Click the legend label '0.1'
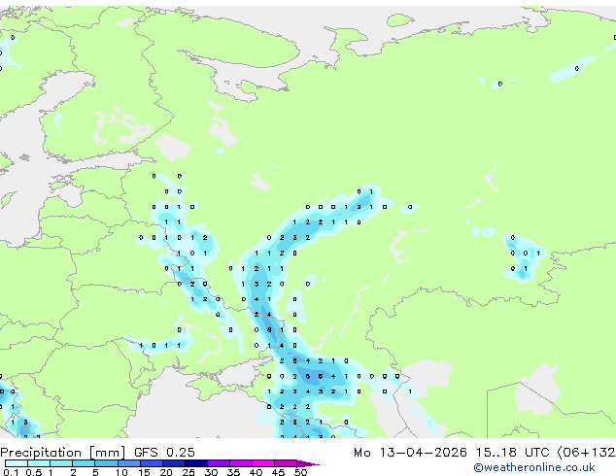Screen dimensions: 616x476 coord(11,472)
